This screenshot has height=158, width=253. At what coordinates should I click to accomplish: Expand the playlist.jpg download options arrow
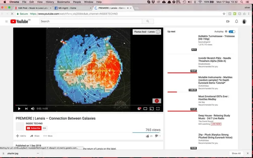[38, 154]
